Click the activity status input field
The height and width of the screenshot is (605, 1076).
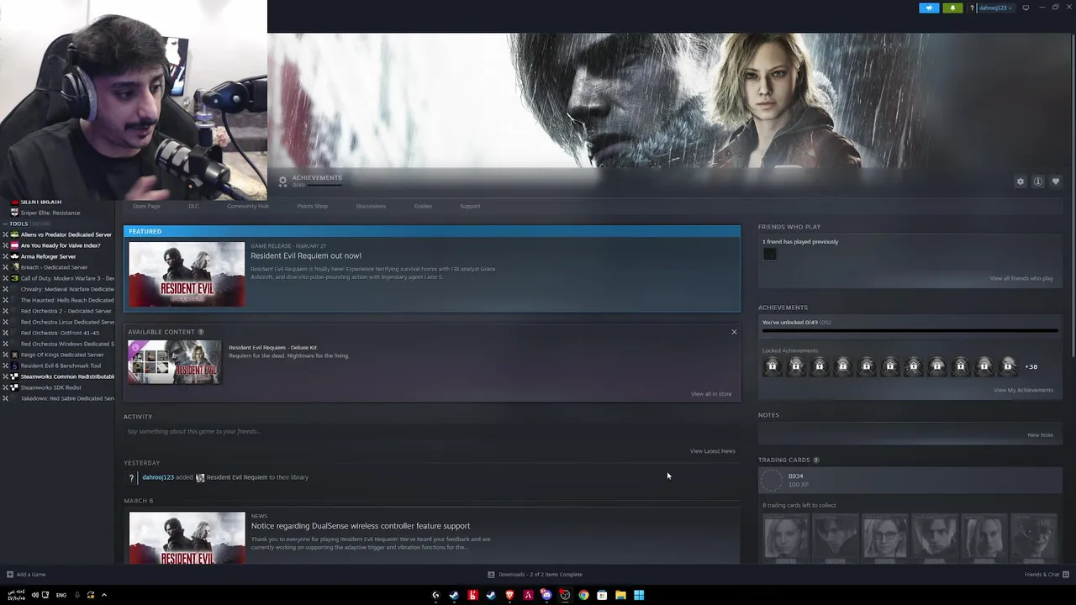tap(432, 431)
